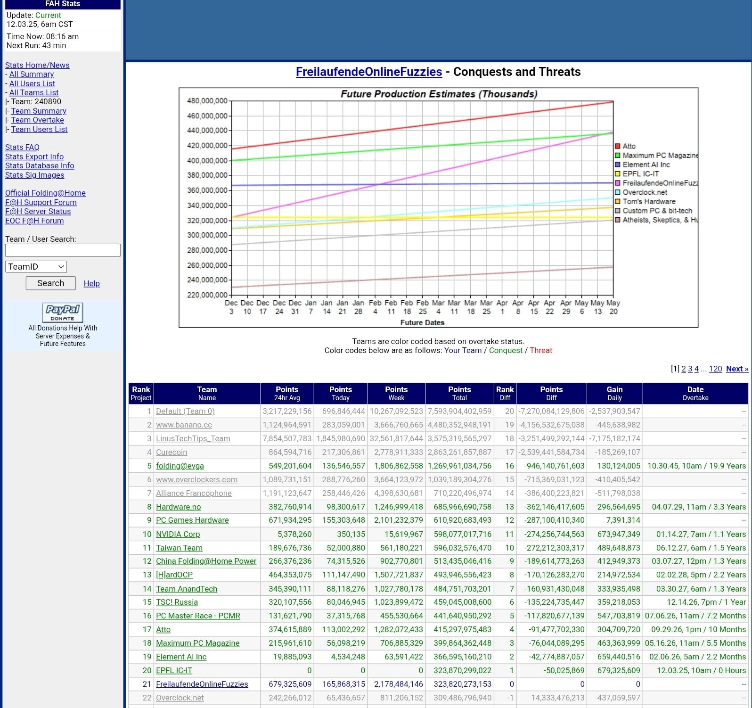
Task: Click the Points 24hr Avg column header
Action: (x=287, y=393)
